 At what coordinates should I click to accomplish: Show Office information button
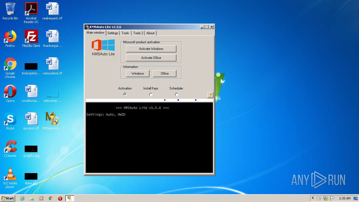click(165, 74)
